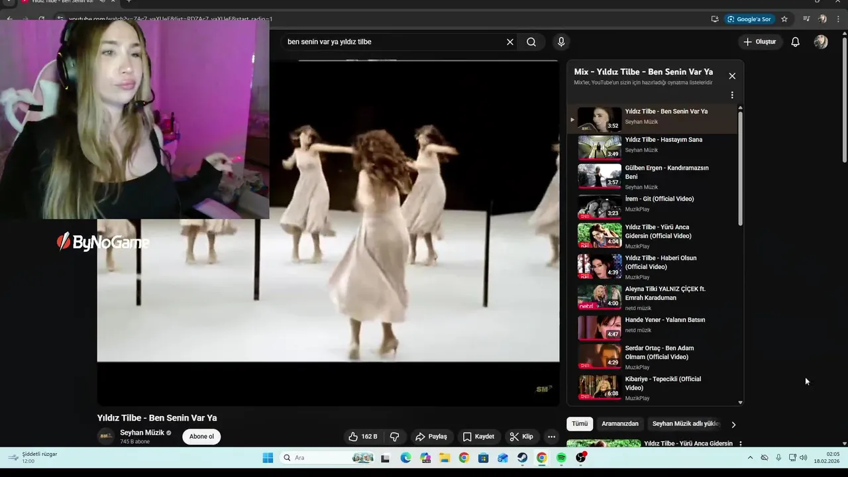Select the Tümü filter chip
Image resolution: width=848 pixels, height=477 pixels.
[x=580, y=424]
